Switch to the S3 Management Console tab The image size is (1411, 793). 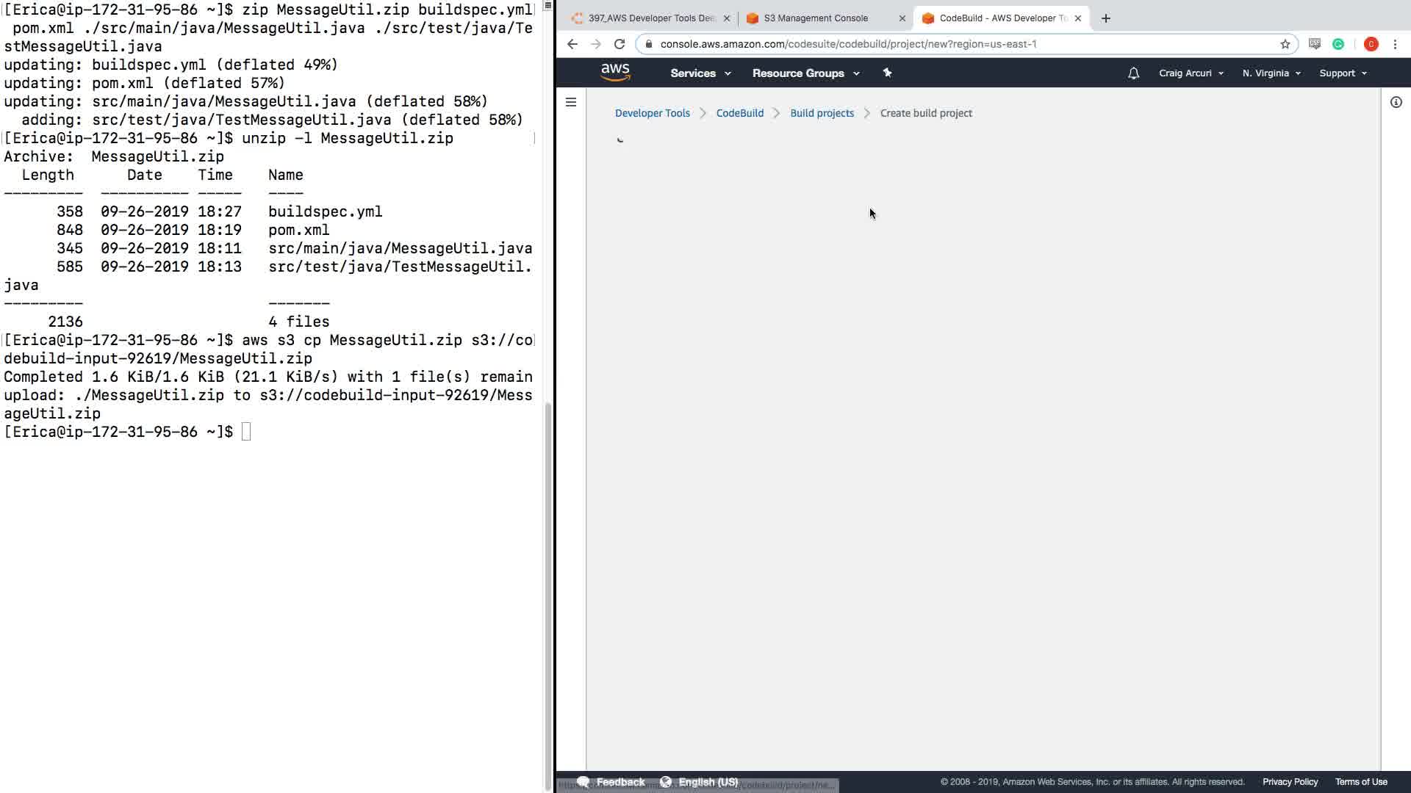(816, 18)
